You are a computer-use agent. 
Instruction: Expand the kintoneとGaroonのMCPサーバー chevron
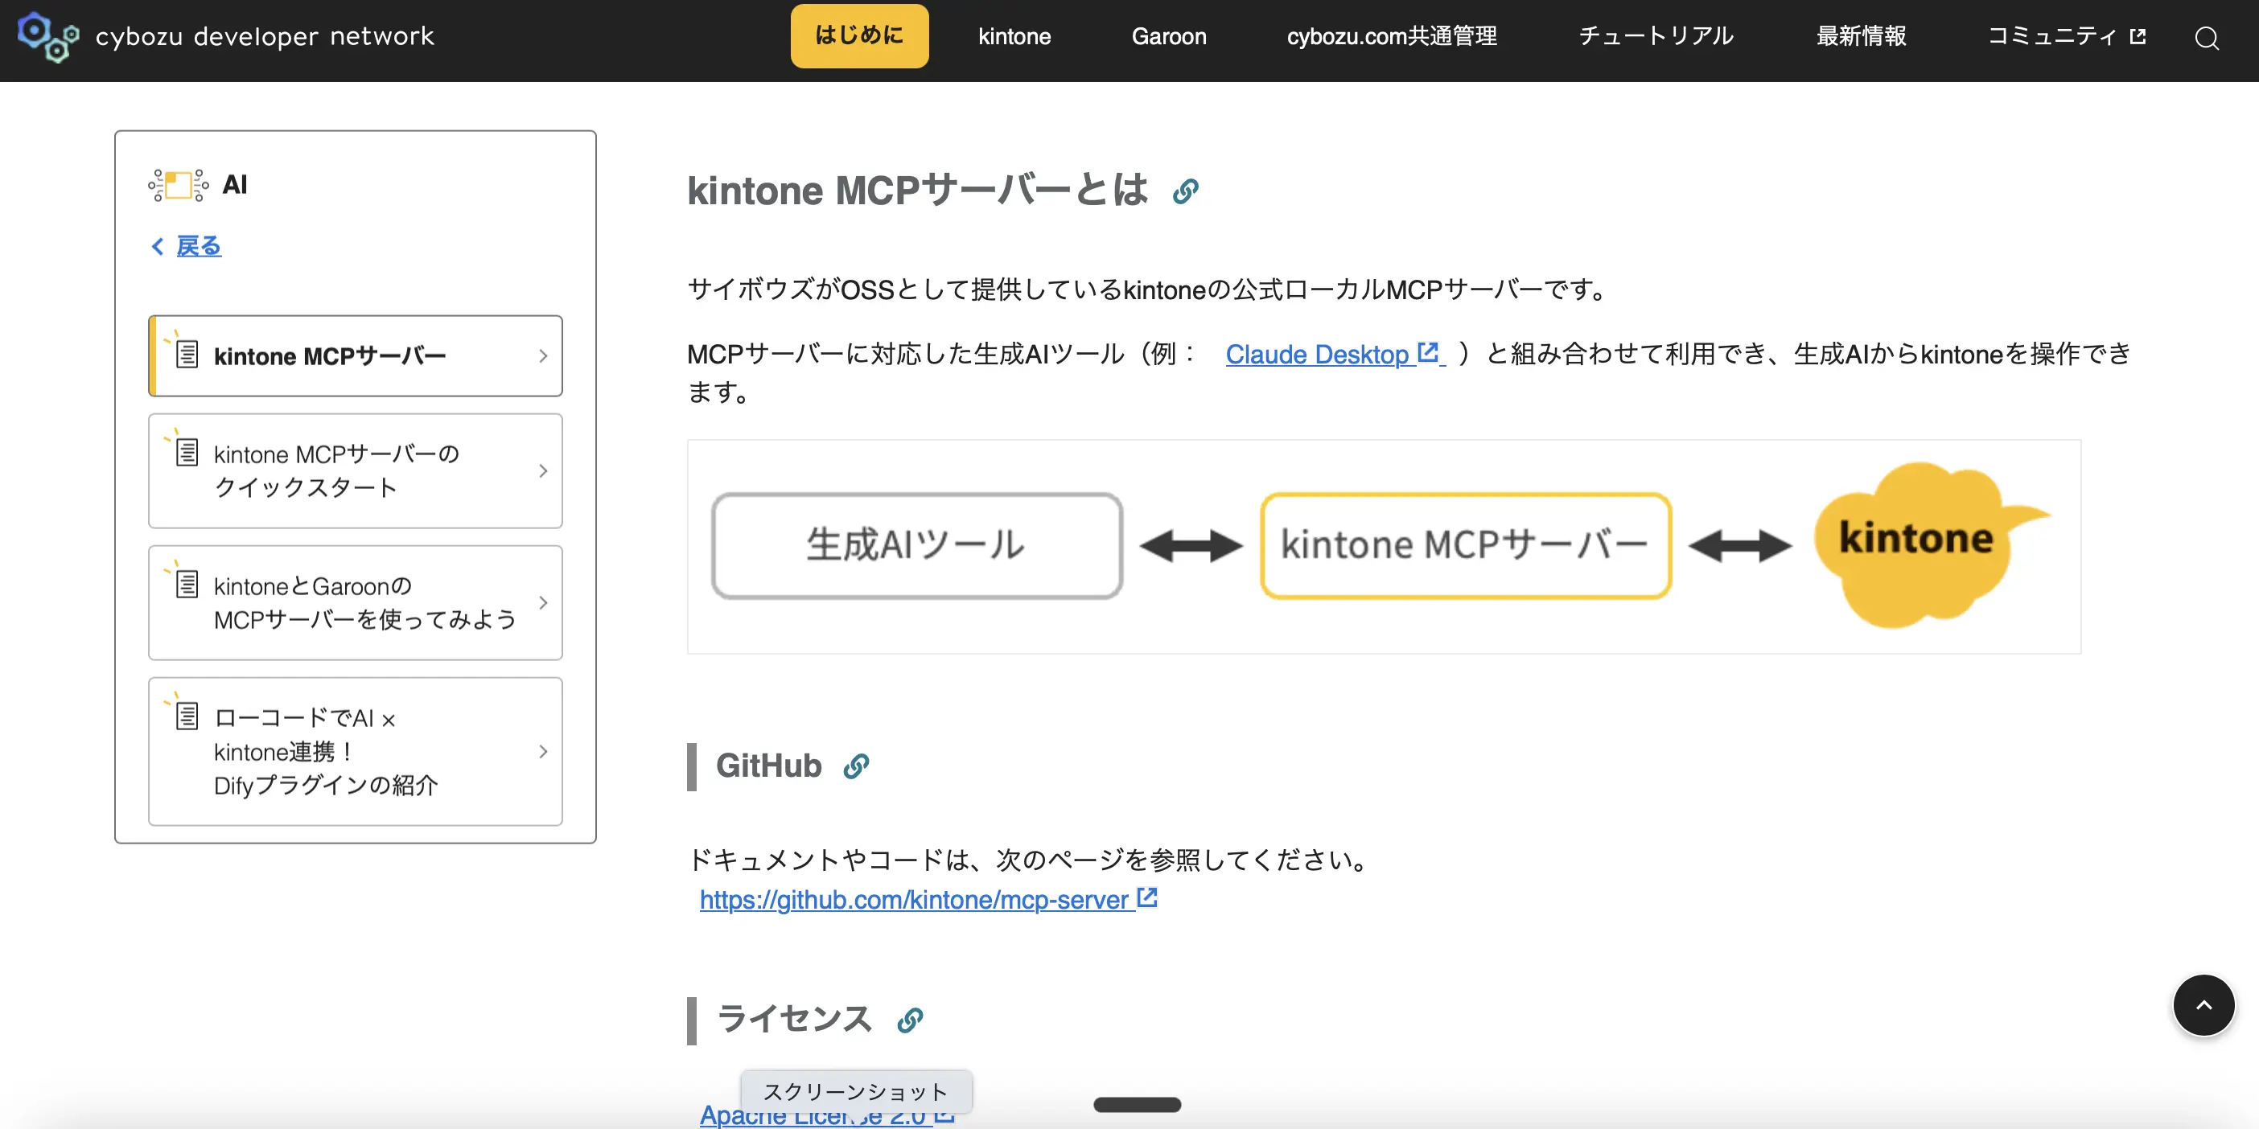543,603
